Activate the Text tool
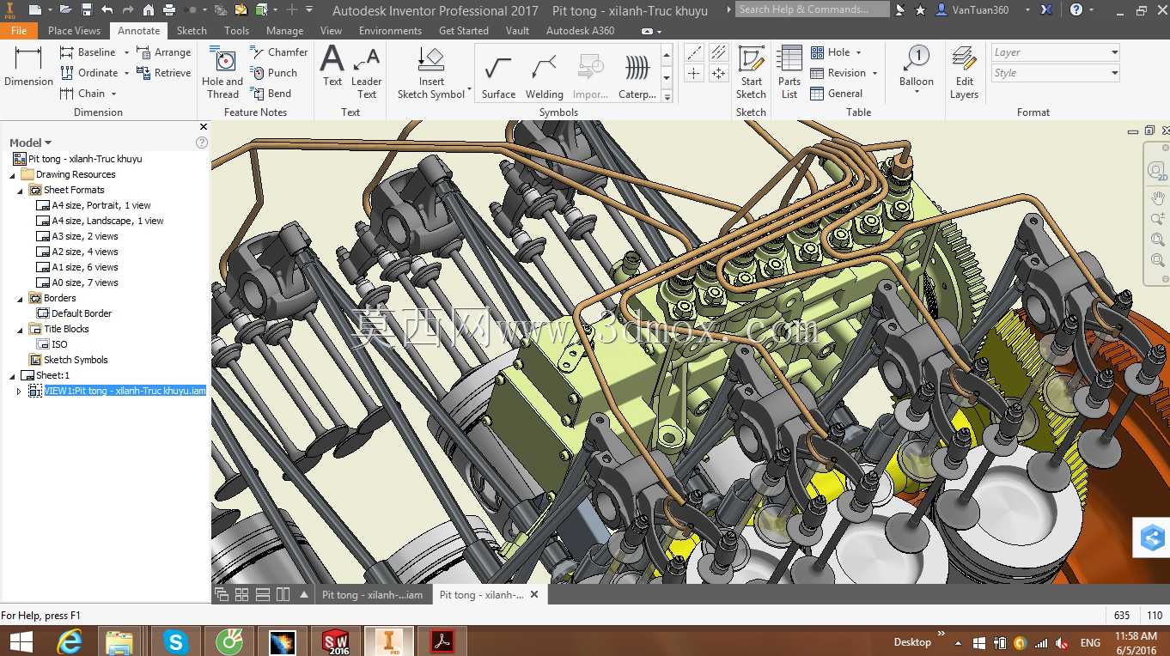1170x656 pixels. [332, 67]
